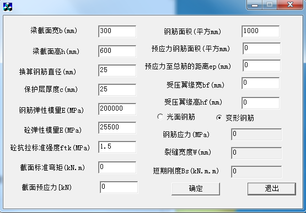Image resolution: width=306 pixels, height=213 pixels.
Task: Click the 钢筋应力(MPa) output field
Action: (x=256, y=134)
